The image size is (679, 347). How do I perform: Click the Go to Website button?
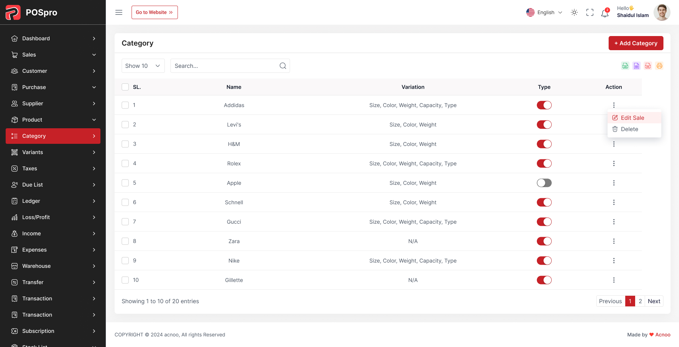click(155, 12)
